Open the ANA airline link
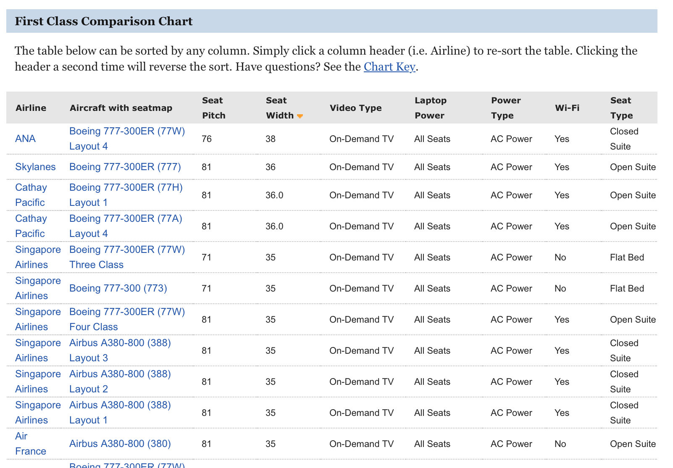This screenshot has width=673, height=468. point(25,139)
